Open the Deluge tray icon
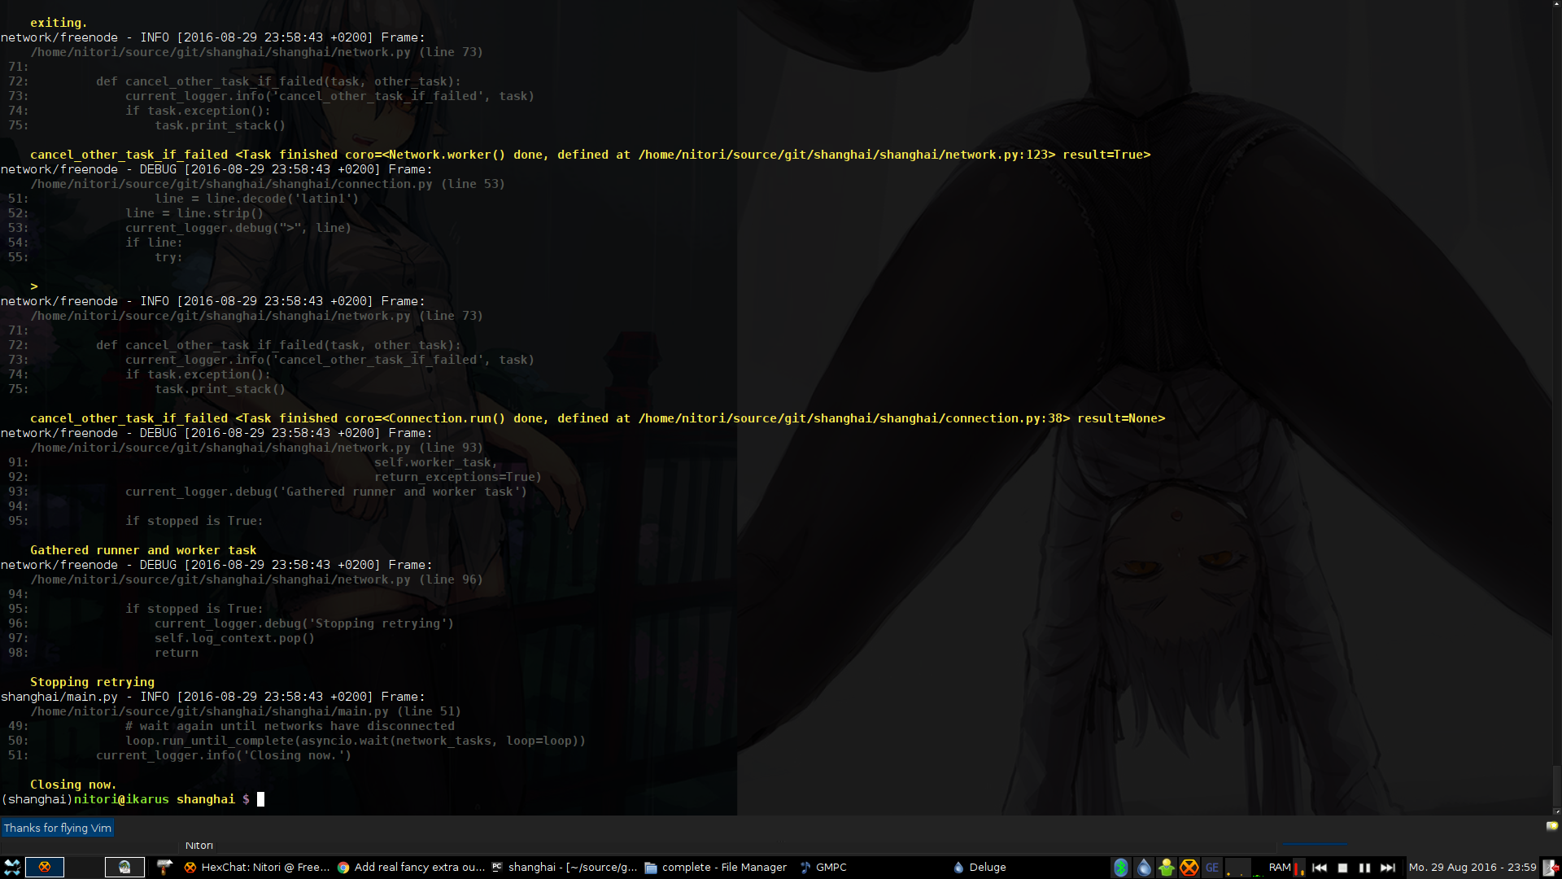This screenshot has height=879, width=1562. pos(1144,868)
